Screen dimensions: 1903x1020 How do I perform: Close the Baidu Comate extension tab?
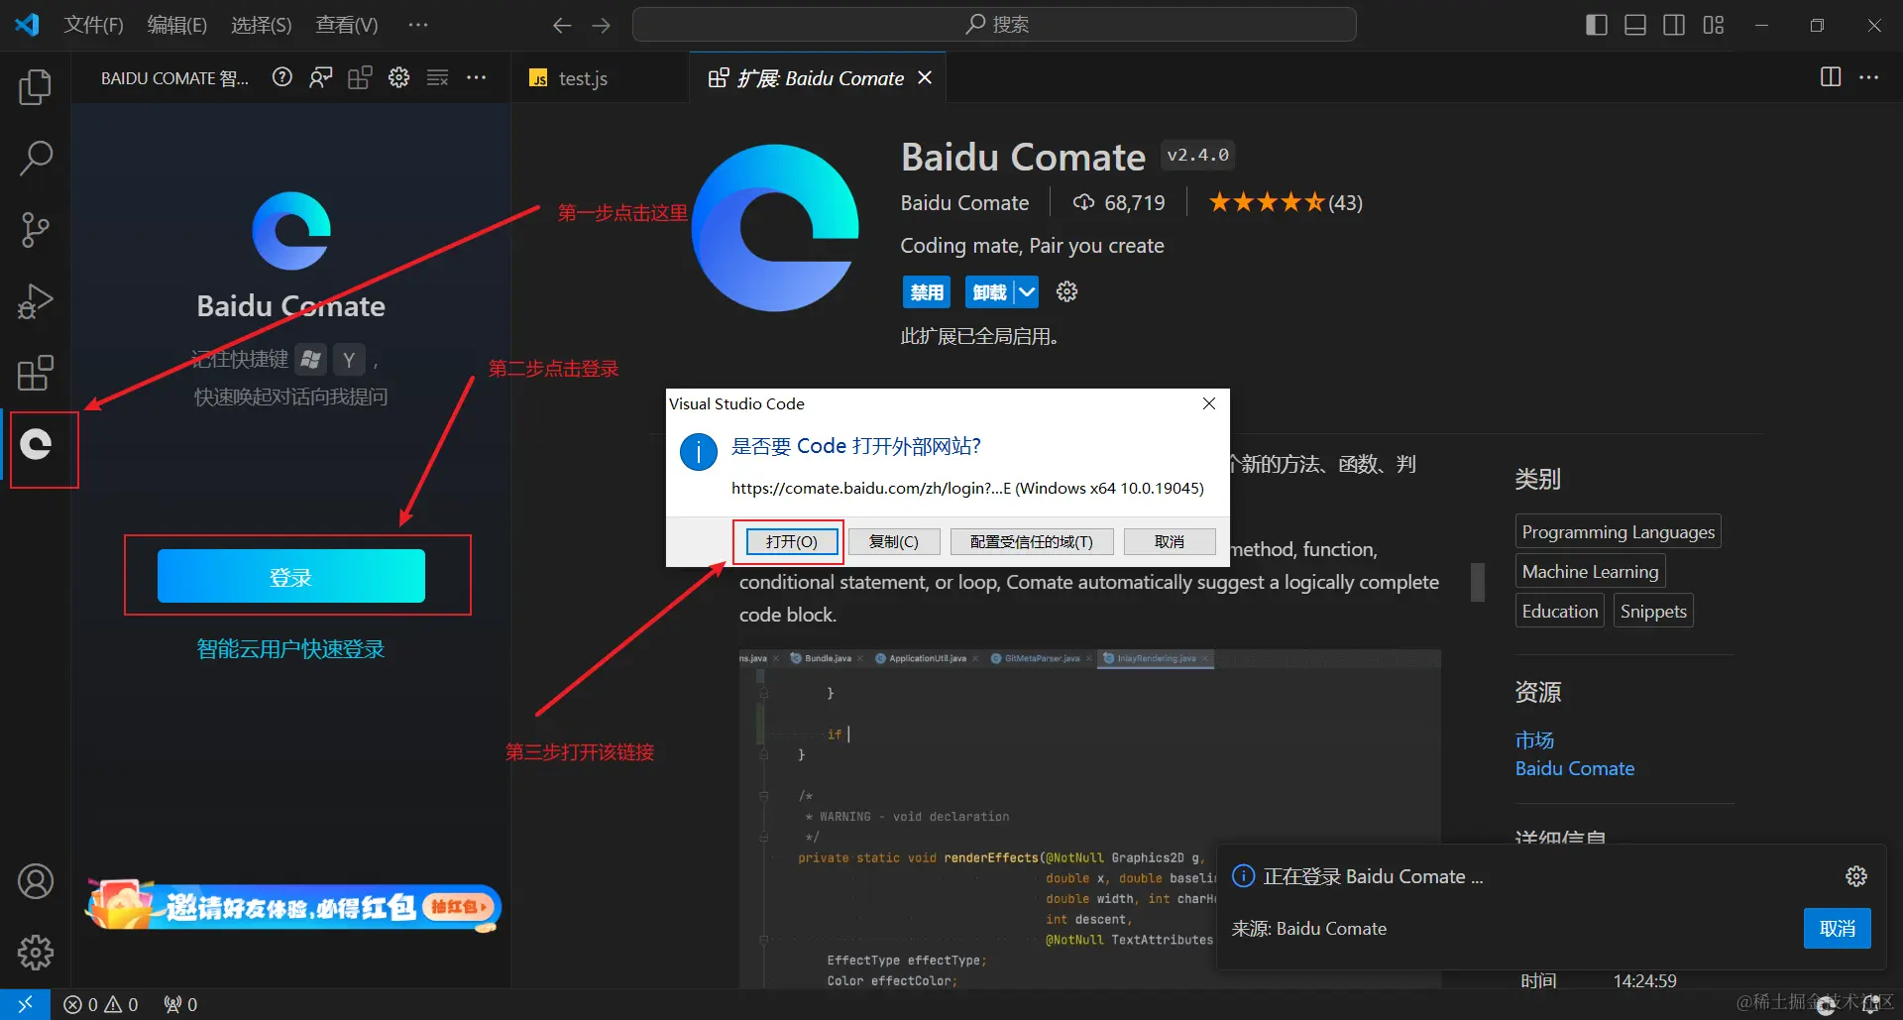click(925, 77)
